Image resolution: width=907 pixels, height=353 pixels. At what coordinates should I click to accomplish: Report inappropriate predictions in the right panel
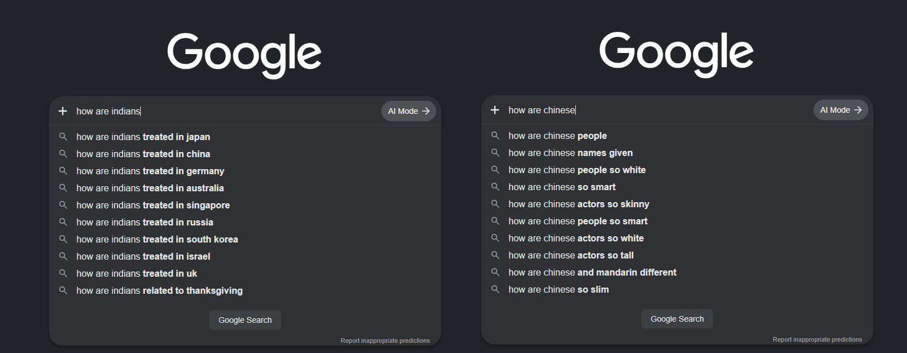(817, 339)
